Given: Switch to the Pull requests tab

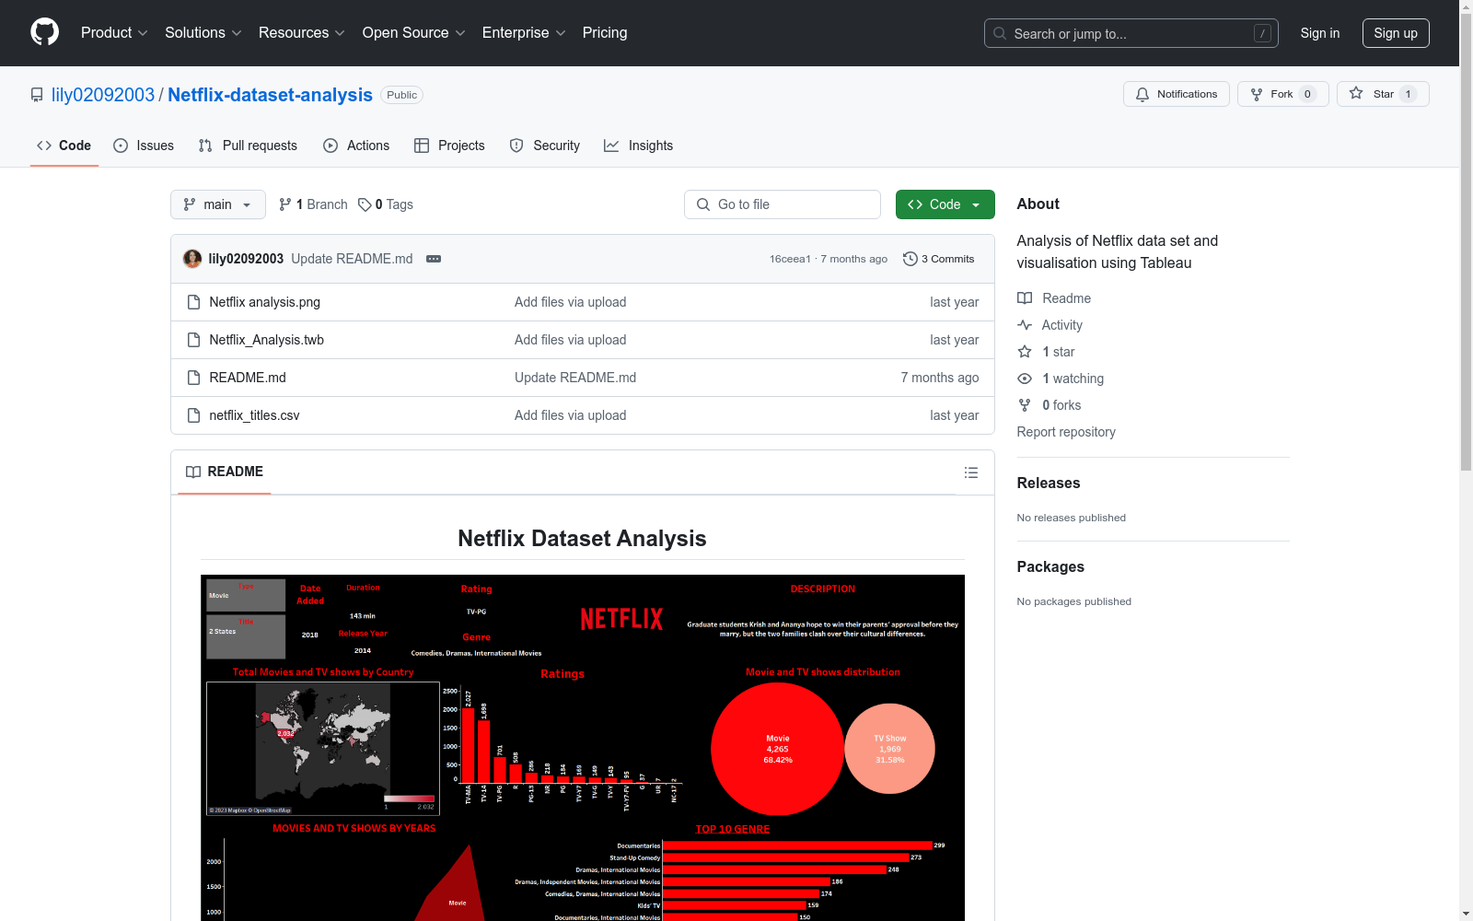Looking at the screenshot, I should (248, 146).
